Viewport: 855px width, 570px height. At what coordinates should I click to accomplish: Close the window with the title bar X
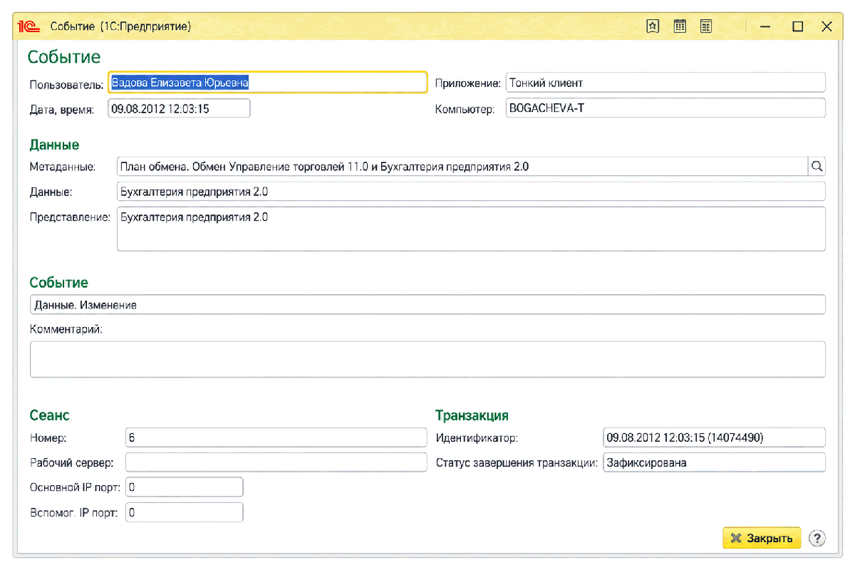point(826,26)
